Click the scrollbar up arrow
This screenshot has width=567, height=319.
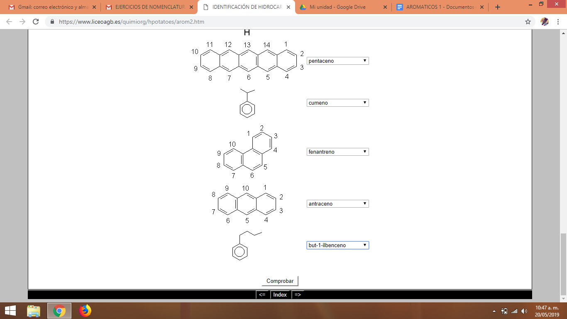563,33
